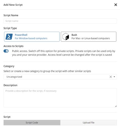Clear the Uncategorized category selection
The width and height of the screenshot is (120, 126).
pyautogui.click(x=111, y=77)
